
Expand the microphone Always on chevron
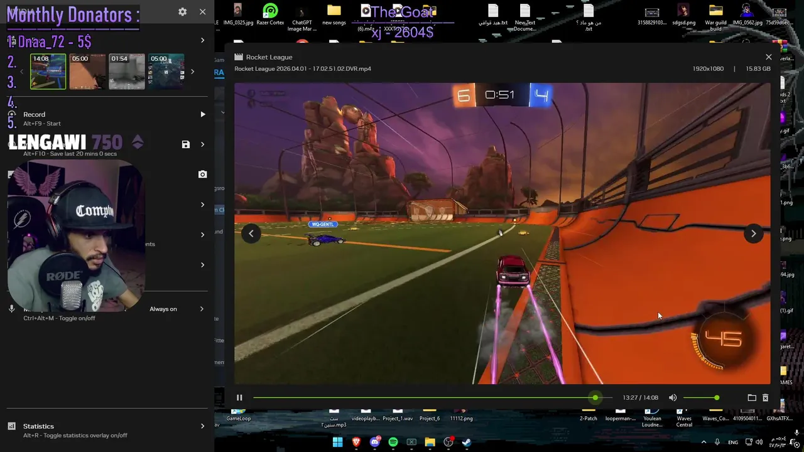(x=202, y=309)
